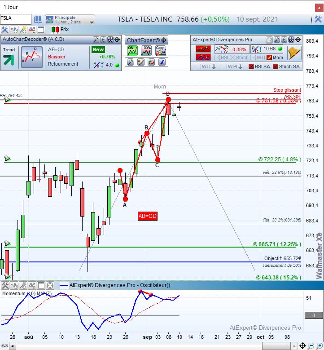
Task: Click the green Trend arrow
Action: [9, 60]
